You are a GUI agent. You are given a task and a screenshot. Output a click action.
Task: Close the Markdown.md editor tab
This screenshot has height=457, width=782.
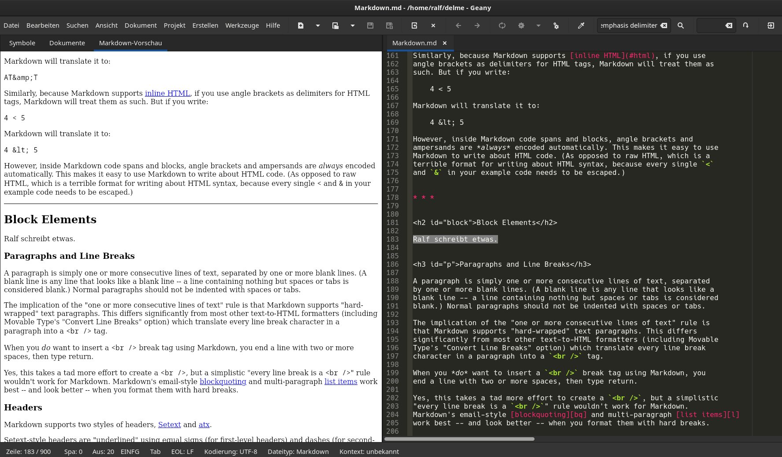445,43
